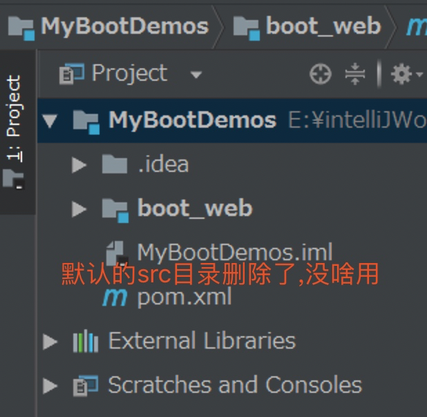Select the pom.xml file in tree
Image resolution: width=427 pixels, height=417 pixels.
[x=184, y=298]
